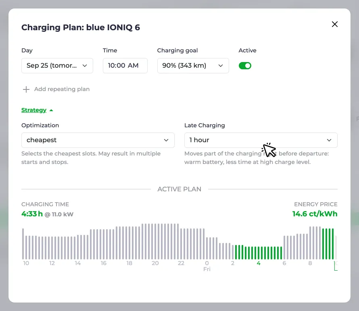Click the 8 hour label on chart axis
The width and height of the screenshot is (359, 311).
[310, 263]
